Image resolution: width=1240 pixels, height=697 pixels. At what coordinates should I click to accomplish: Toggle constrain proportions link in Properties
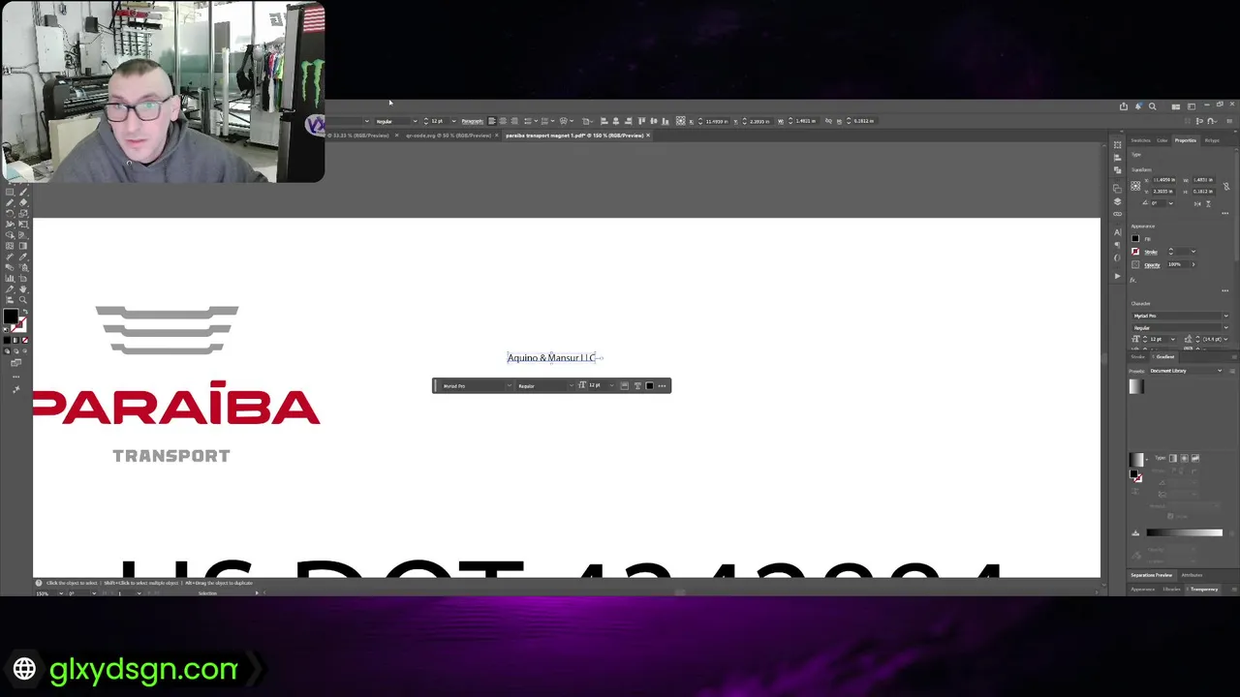[x=1226, y=186]
